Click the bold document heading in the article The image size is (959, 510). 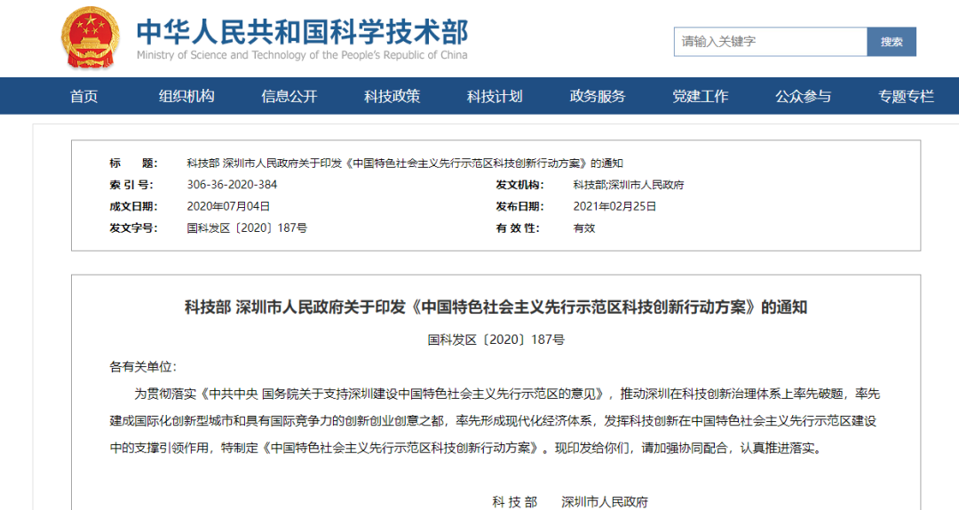tap(495, 307)
